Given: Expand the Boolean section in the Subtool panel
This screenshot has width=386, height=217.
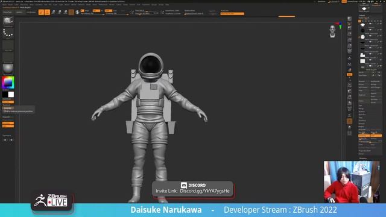Looking at the screenshot, I should pos(362,112).
